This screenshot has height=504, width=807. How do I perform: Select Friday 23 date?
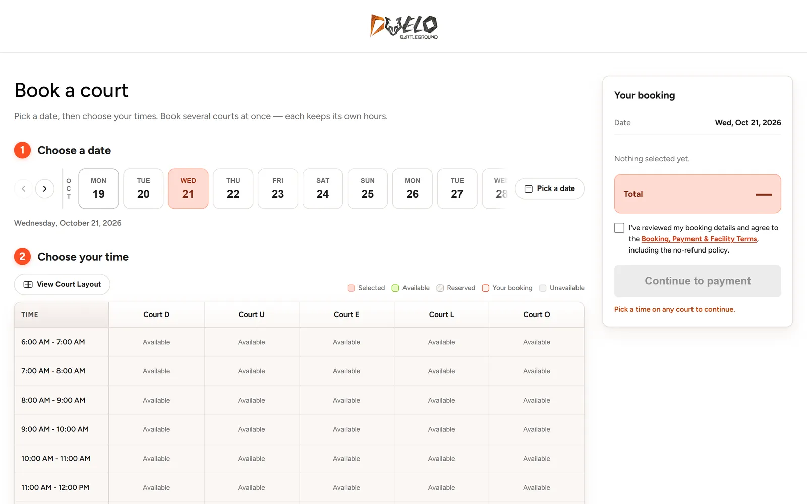pyautogui.click(x=278, y=188)
